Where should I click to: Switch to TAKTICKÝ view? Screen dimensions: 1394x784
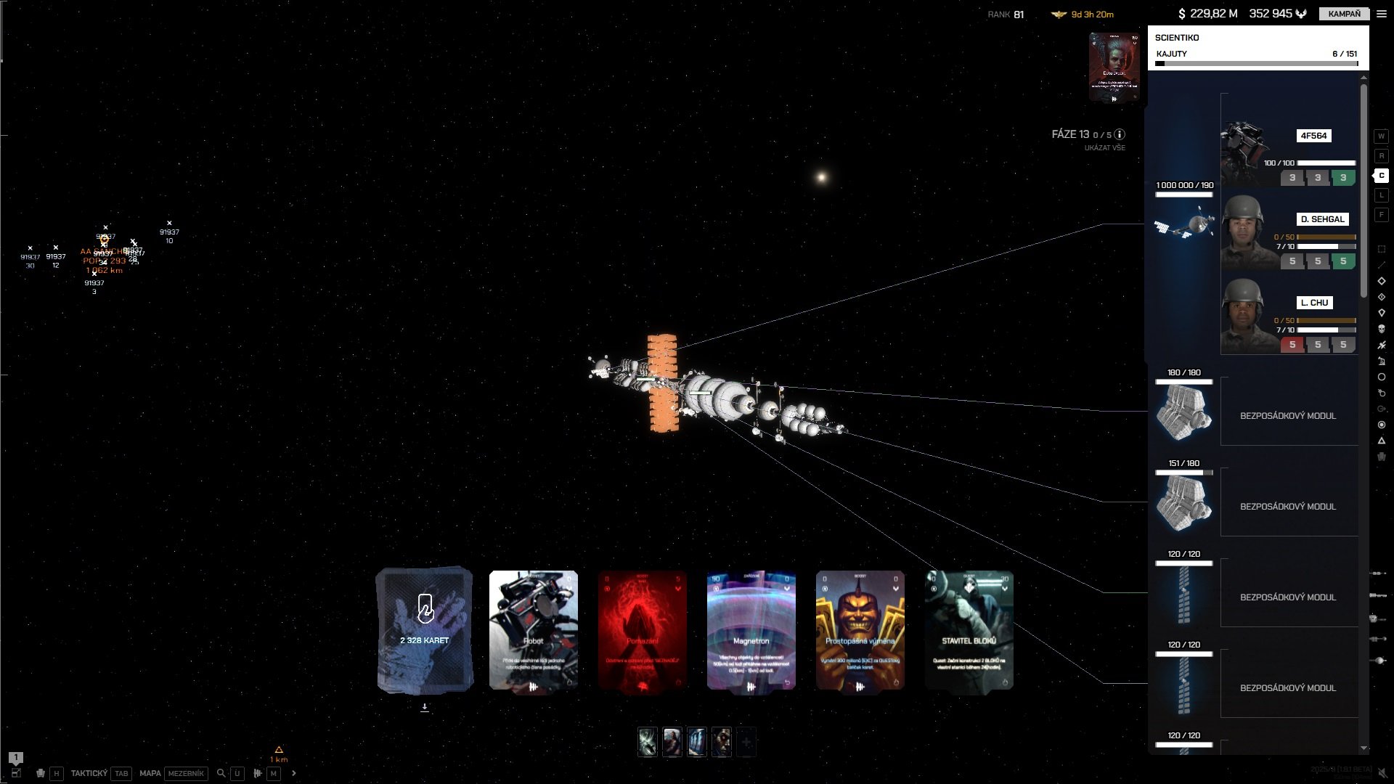[x=89, y=773]
